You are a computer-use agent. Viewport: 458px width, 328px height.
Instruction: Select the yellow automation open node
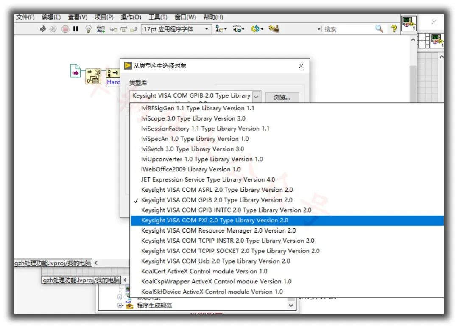(93, 76)
